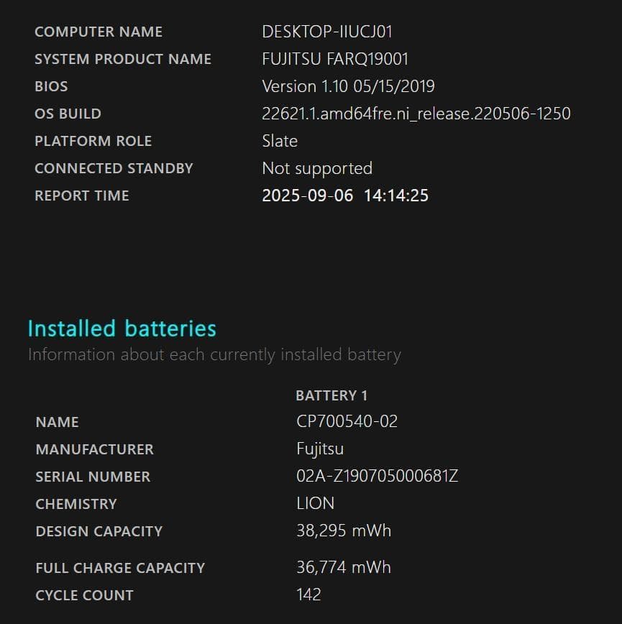
Task: Select the cycle count value 142
Action: click(308, 595)
